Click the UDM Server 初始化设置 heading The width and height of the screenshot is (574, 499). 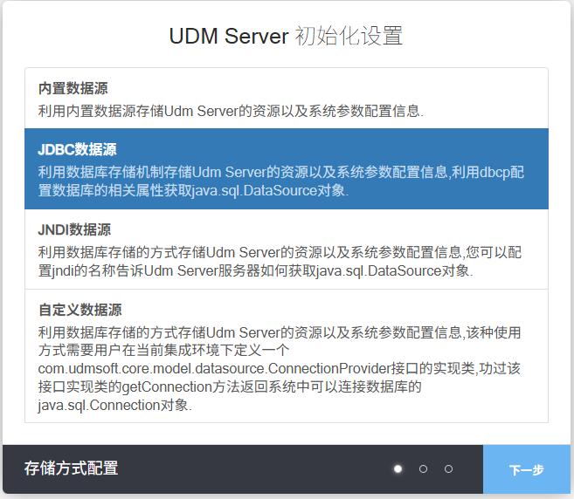[x=286, y=37]
